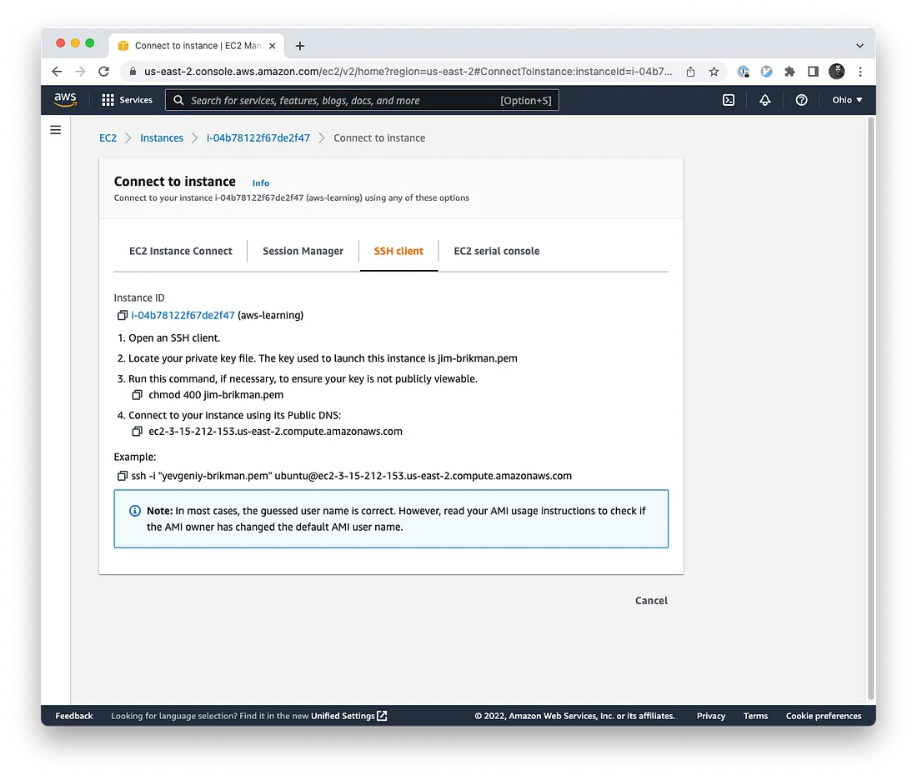Expand the tab search chevron

[859, 46]
